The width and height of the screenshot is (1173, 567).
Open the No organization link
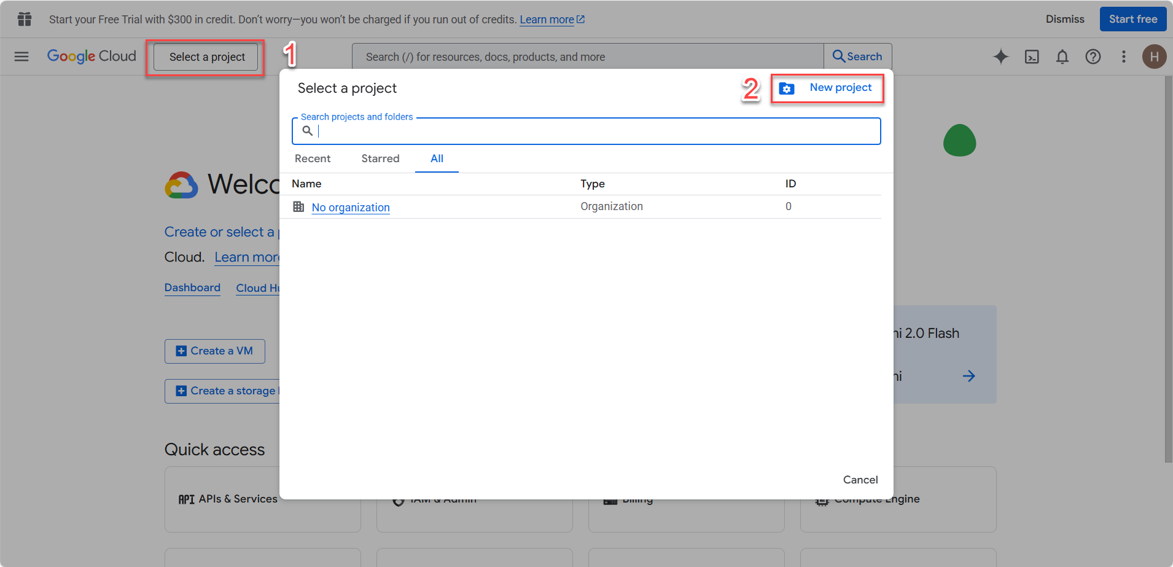pos(351,208)
